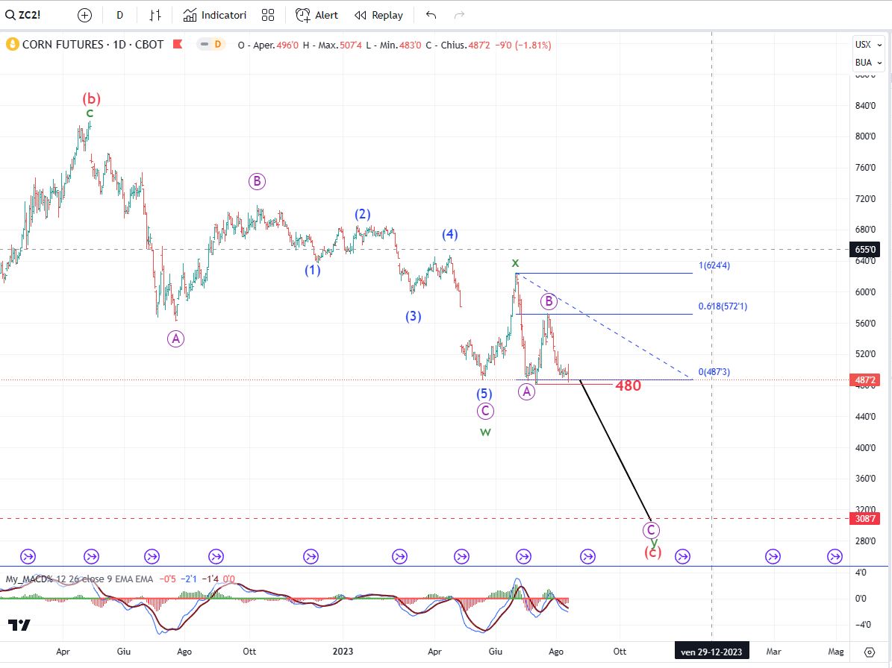Click the CORN FUTURES · 1D · CBOT title
This screenshot has width=892, height=668.
(x=93, y=44)
